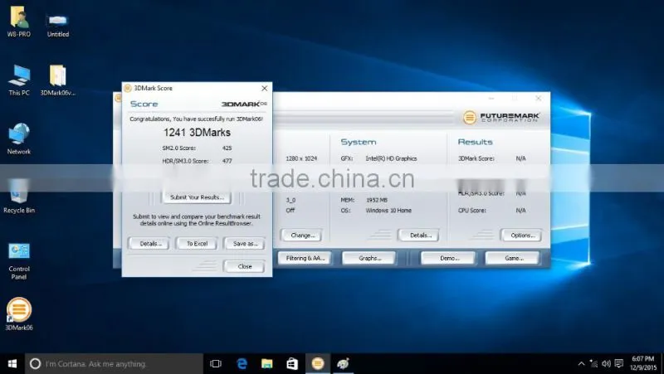Open File Explorer from the taskbar

(x=266, y=364)
